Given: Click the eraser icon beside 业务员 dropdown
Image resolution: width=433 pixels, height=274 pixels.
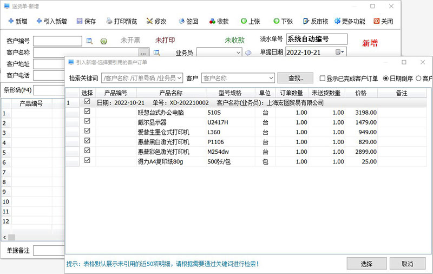Looking at the screenshot, I should pos(248,53).
